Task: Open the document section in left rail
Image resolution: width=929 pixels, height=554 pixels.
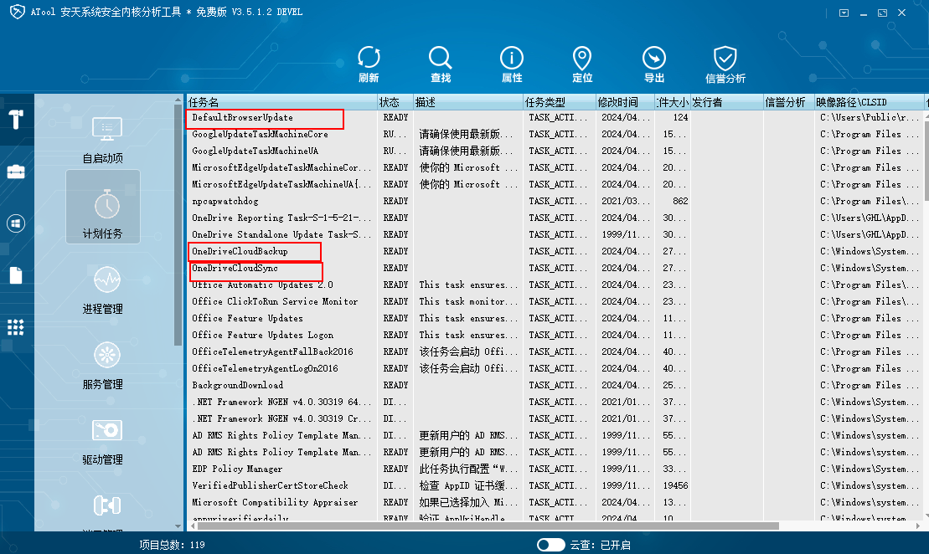Action: 16,275
